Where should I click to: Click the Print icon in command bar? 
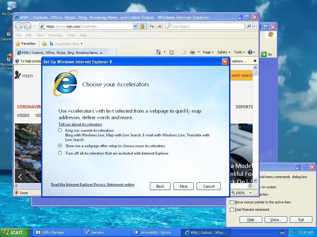(x=193, y=52)
